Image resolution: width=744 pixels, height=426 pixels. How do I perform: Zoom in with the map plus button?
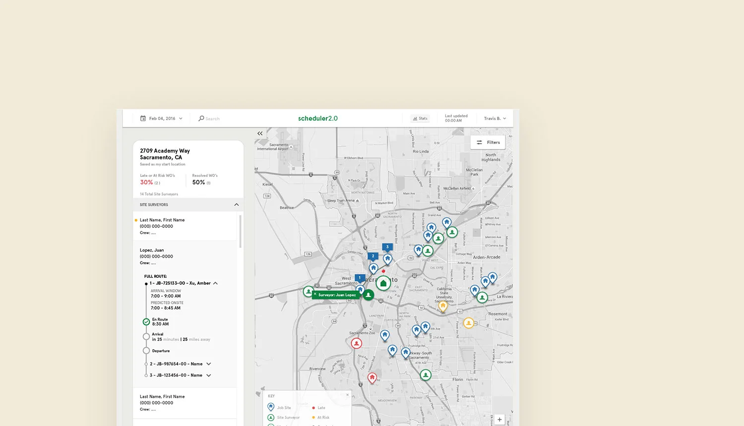(x=499, y=420)
